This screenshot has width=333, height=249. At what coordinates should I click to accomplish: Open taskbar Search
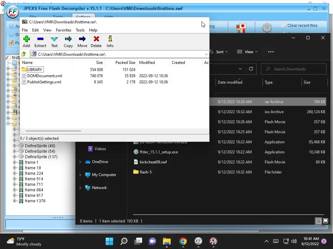coord(124,241)
